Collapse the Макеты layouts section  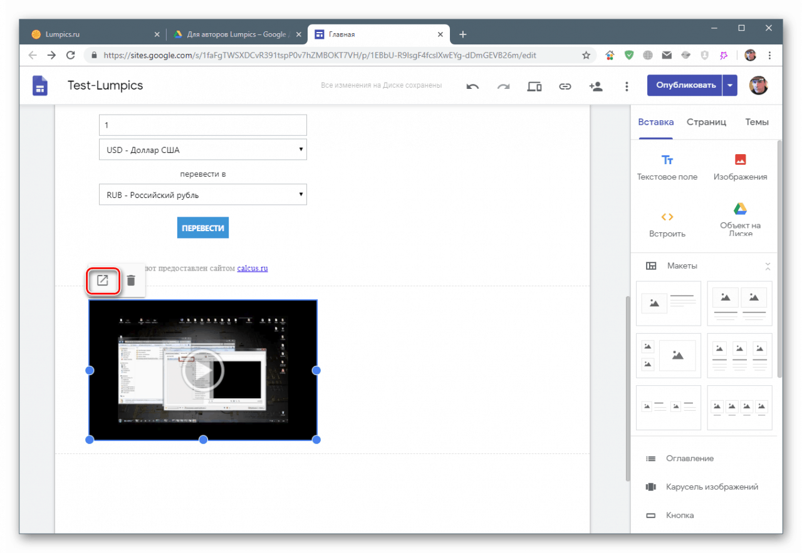(768, 266)
